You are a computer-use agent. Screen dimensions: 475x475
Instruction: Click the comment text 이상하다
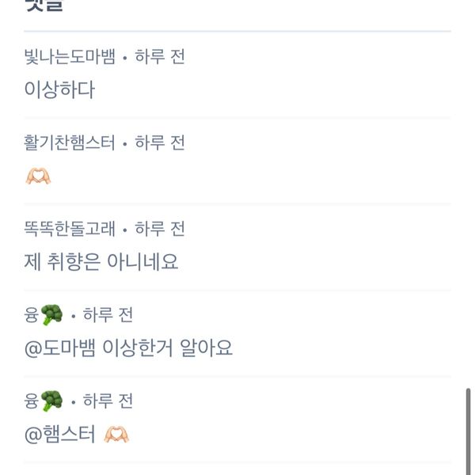[x=59, y=89]
